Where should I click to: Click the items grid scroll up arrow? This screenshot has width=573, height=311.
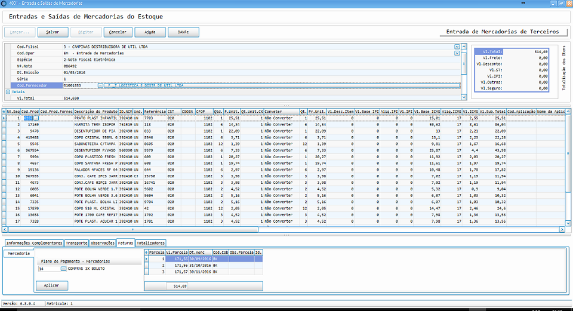pyautogui.click(x=568, y=112)
